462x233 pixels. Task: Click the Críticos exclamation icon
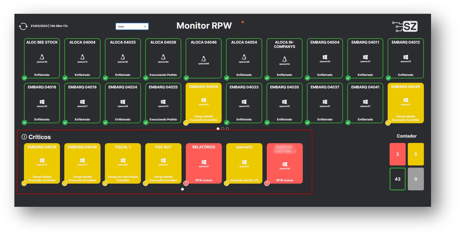(x=24, y=137)
